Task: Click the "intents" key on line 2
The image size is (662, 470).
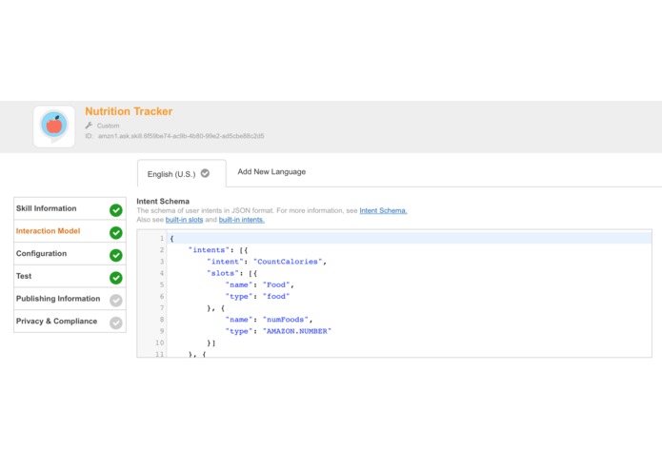Action: pyautogui.click(x=209, y=250)
